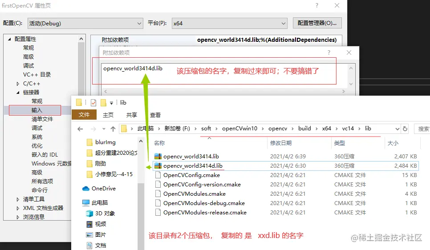
Task: Sort files by 大小 column
Action: pyautogui.click(x=393, y=143)
